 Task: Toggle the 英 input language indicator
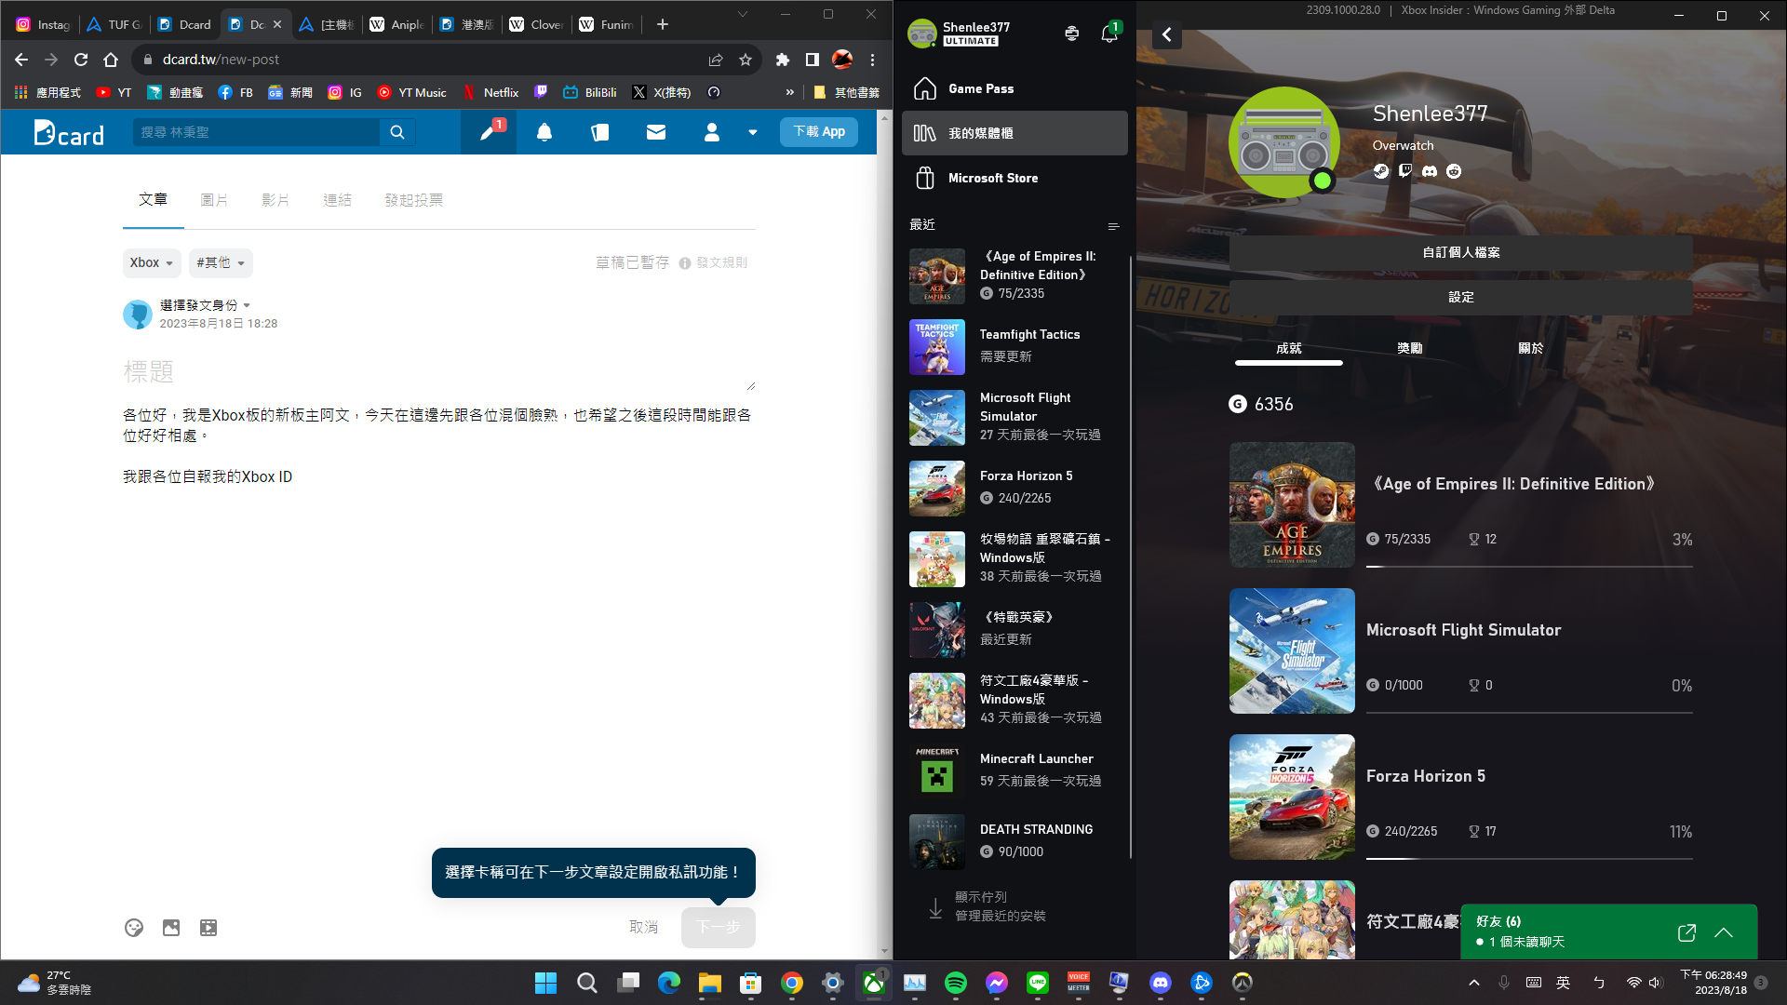pos(1563,983)
